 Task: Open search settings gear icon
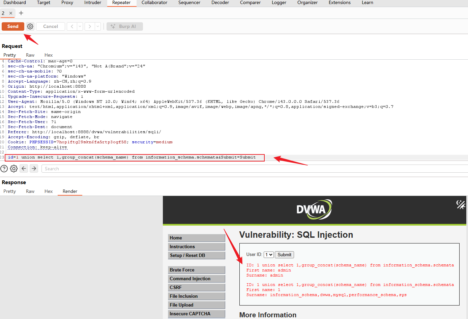tap(14, 169)
